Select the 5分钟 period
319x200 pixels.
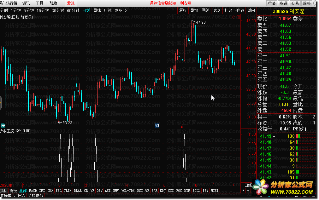[x=29, y=11]
